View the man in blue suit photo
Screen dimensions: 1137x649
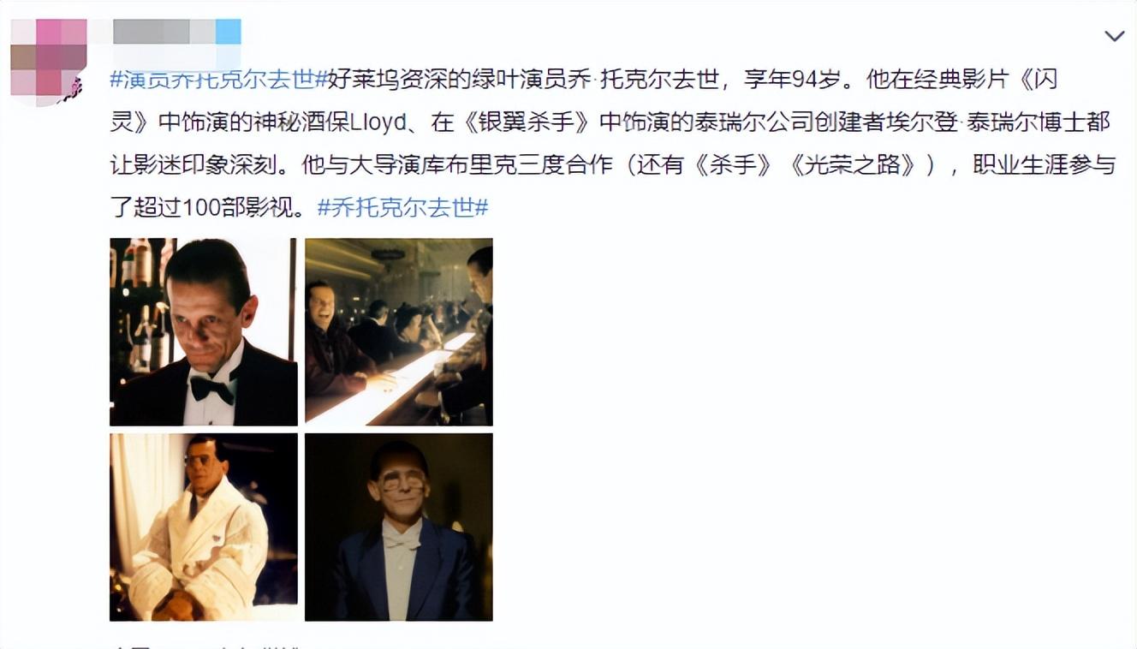399,527
